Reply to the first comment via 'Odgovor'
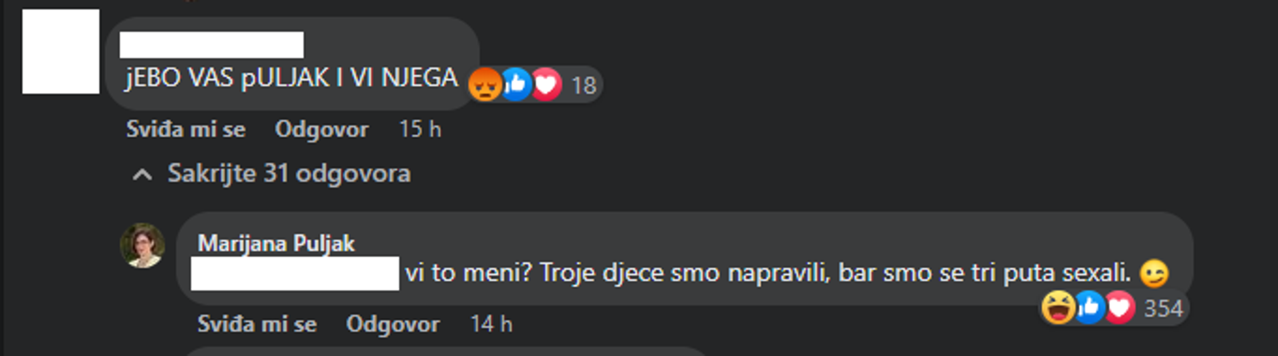This screenshot has width=1278, height=356. (x=321, y=130)
